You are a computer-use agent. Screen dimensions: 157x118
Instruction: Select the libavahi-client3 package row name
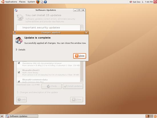click(31, 70)
